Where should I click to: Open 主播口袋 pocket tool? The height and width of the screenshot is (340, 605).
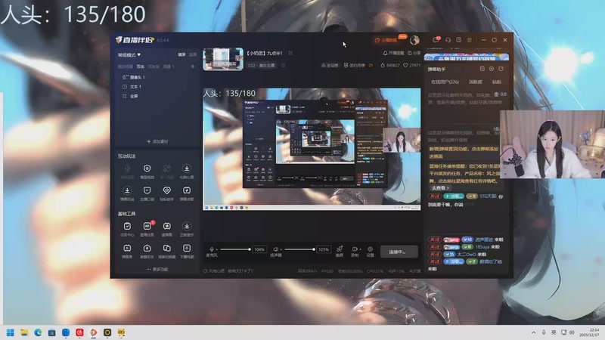pos(147,193)
